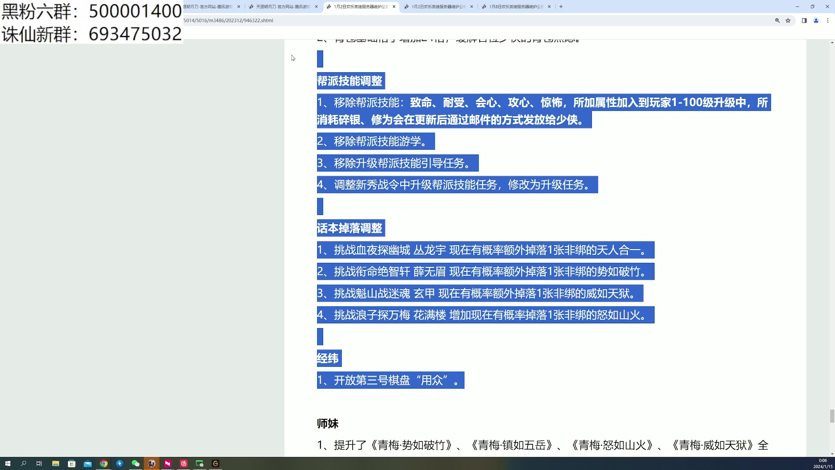The height and width of the screenshot is (470, 835).
Task: Open the Chrome profile avatar
Action: (816, 20)
